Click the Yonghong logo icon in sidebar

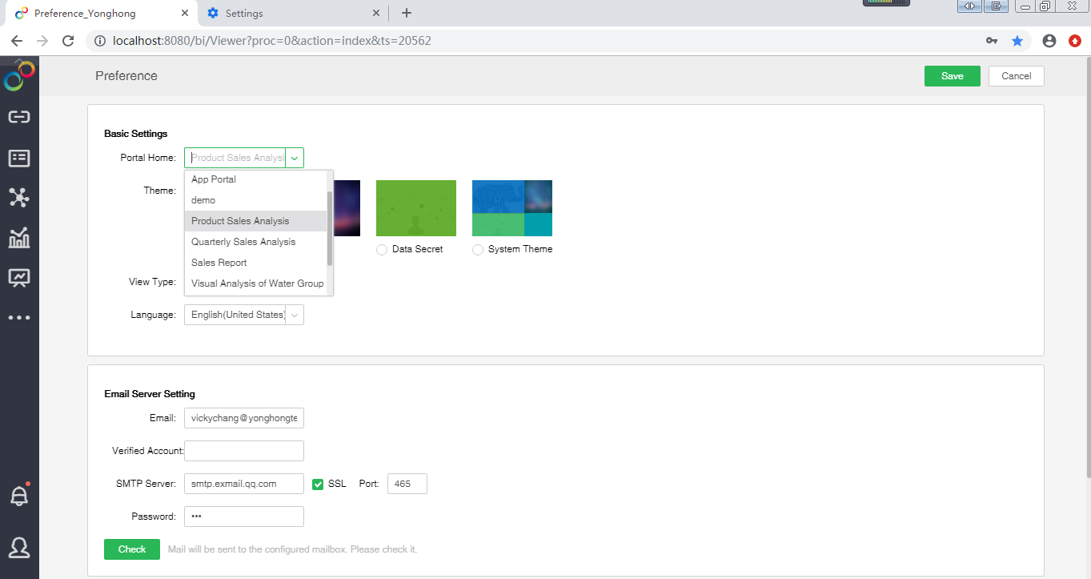tap(19, 76)
